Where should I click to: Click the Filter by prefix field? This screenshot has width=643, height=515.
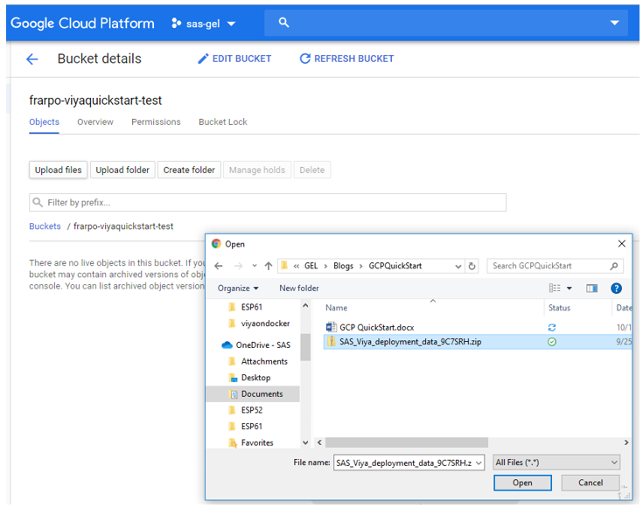click(x=268, y=202)
